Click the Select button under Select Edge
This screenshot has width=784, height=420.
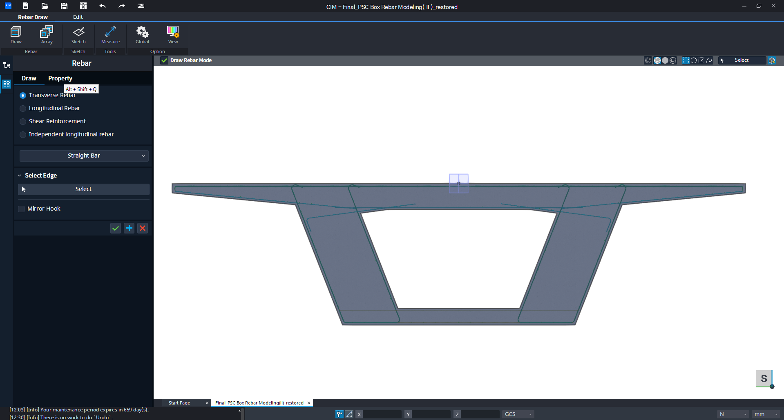pos(84,189)
